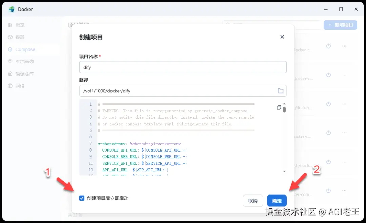The image size is (366, 223).
Task: Cancel with the 取消 button
Action: point(253,201)
